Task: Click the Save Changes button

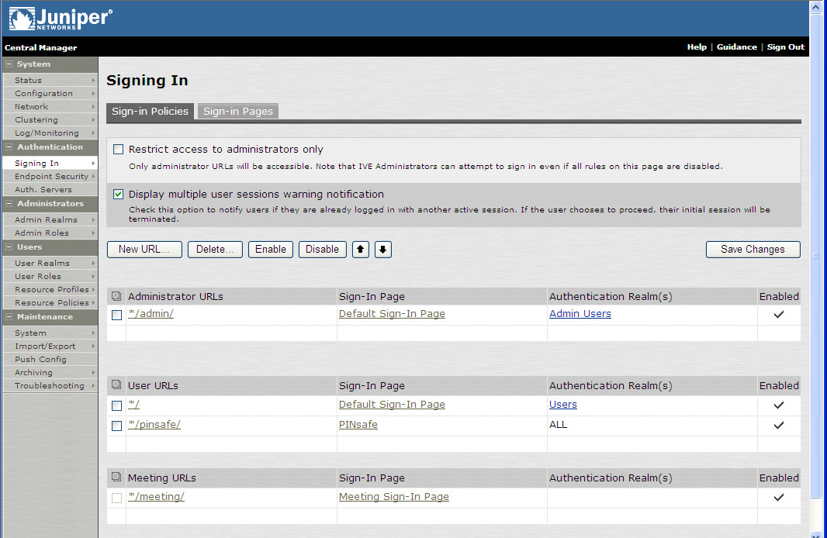Action: point(753,250)
